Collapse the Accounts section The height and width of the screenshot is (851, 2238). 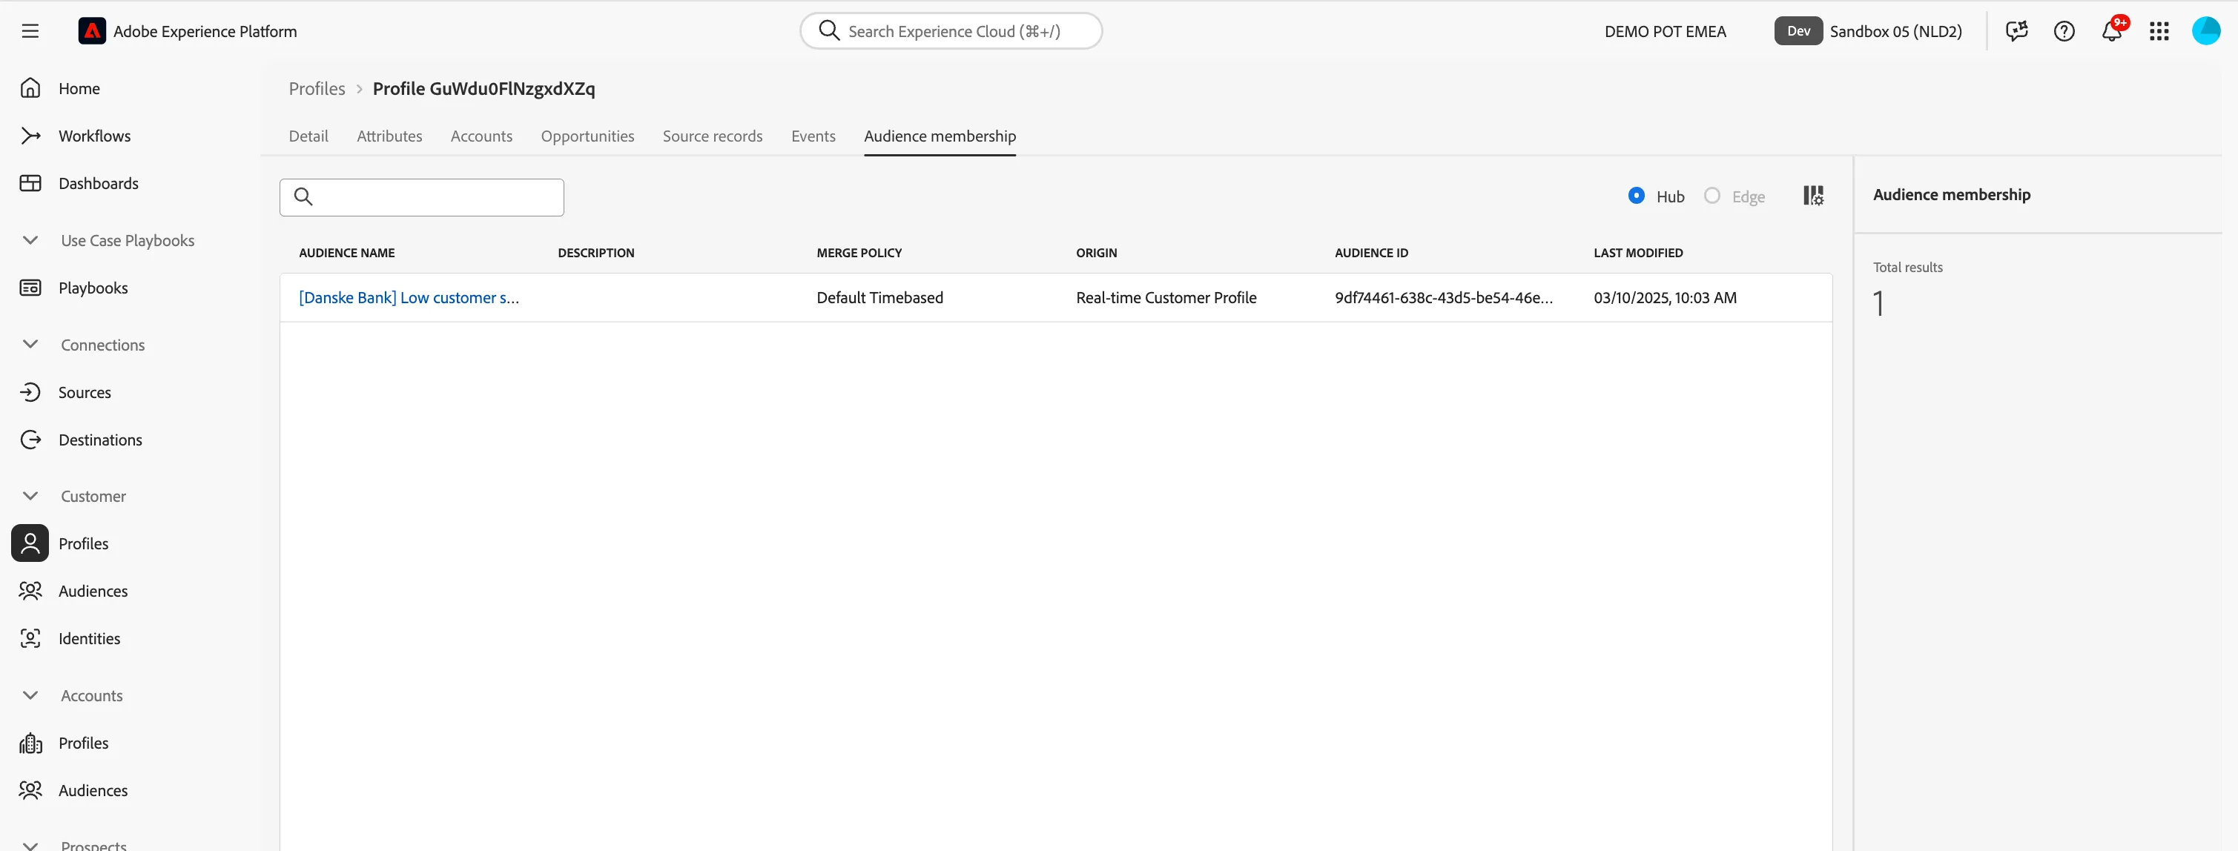pos(30,695)
